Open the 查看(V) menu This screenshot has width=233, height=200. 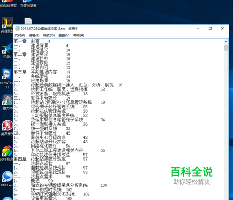pos(64,36)
